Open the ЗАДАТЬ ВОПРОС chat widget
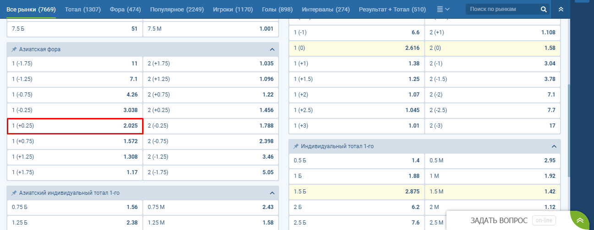The image size is (594, 230). 499,220
